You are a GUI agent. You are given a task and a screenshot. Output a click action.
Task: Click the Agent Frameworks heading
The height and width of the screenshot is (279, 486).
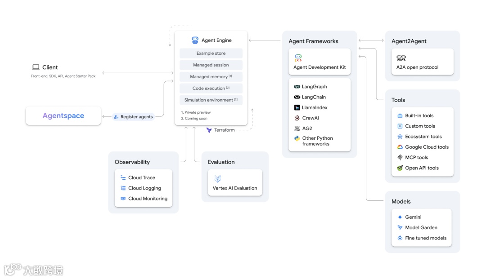pos(313,41)
